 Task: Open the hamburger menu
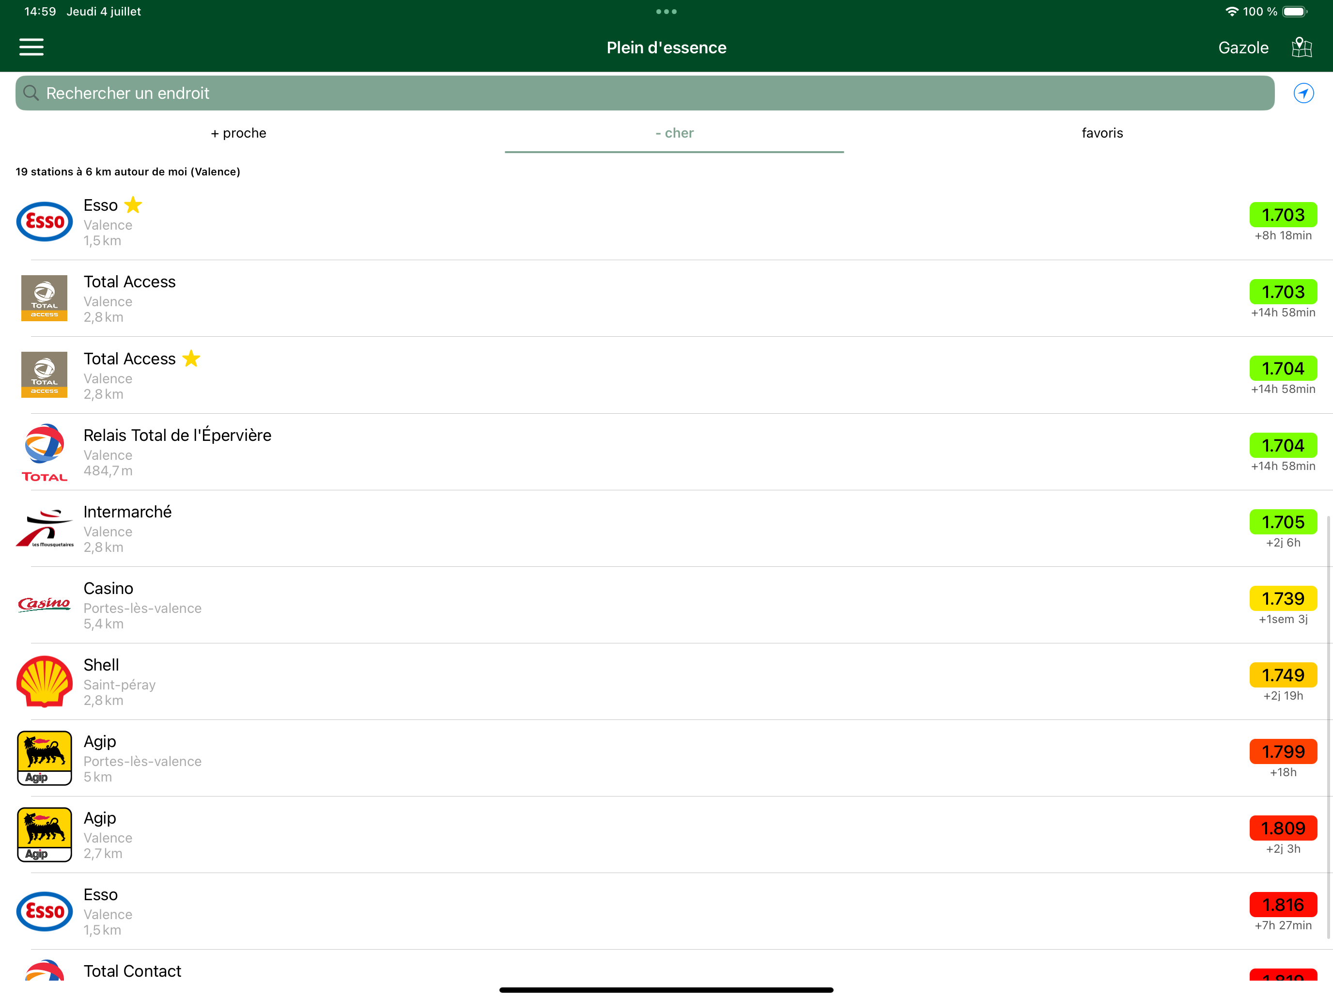[31, 47]
